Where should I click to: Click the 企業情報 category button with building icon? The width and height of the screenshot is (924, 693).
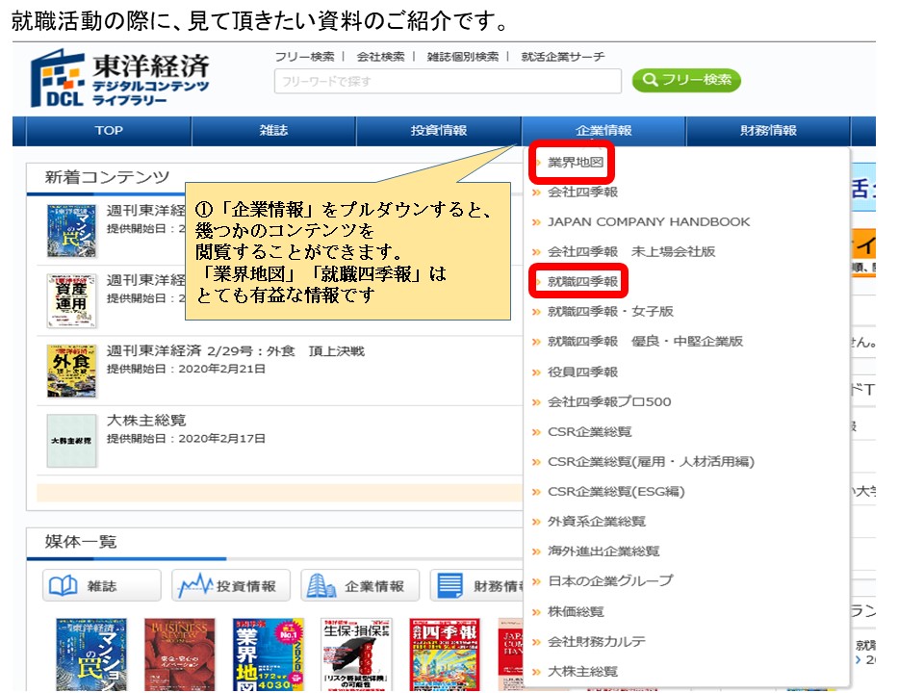pyautogui.click(x=360, y=586)
